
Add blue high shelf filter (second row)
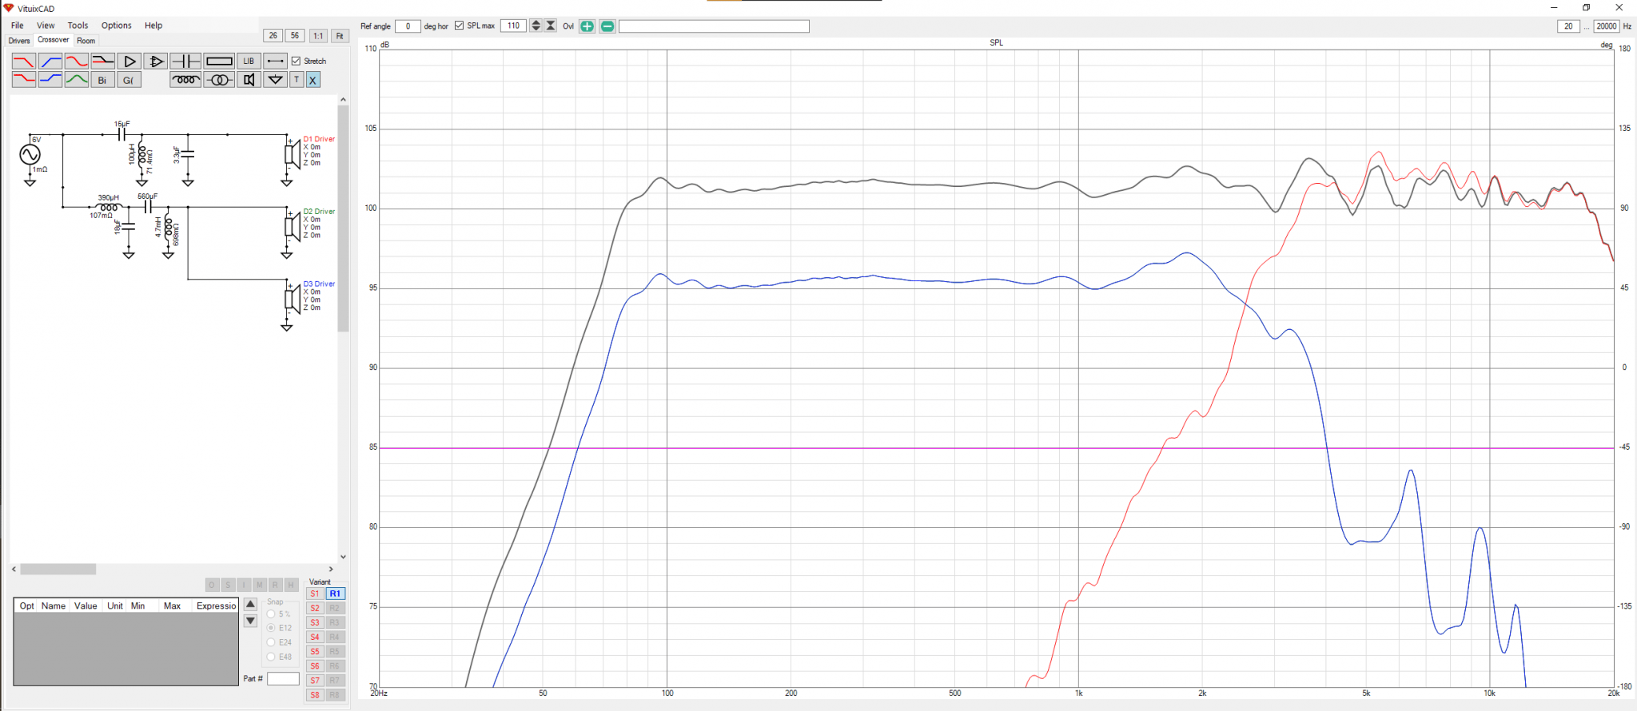click(x=50, y=79)
